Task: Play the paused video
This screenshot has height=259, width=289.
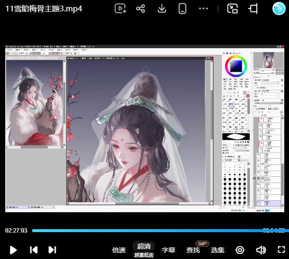Action: [x=13, y=250]
